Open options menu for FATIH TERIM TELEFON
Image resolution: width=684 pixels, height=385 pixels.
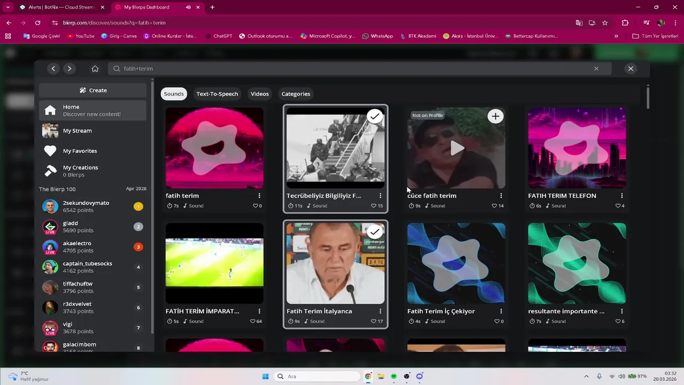click(621, 196)
